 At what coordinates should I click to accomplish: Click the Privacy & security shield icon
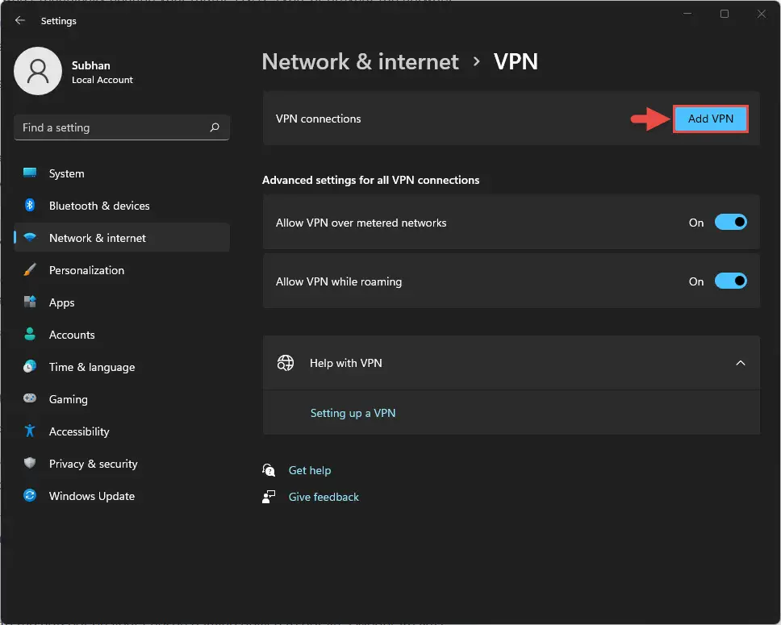[30, 463]
